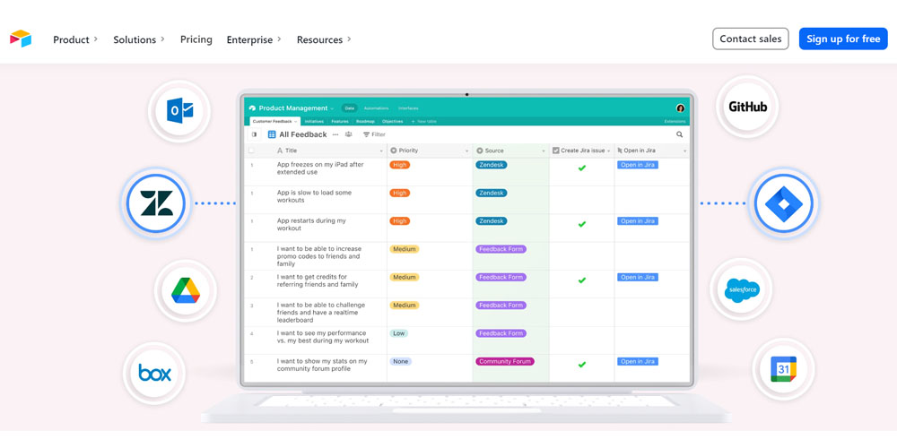Image resolution: width=897 pixels, height=448 pixels.
Task: Expand the Product menu
Action: [x=75, y=39]
